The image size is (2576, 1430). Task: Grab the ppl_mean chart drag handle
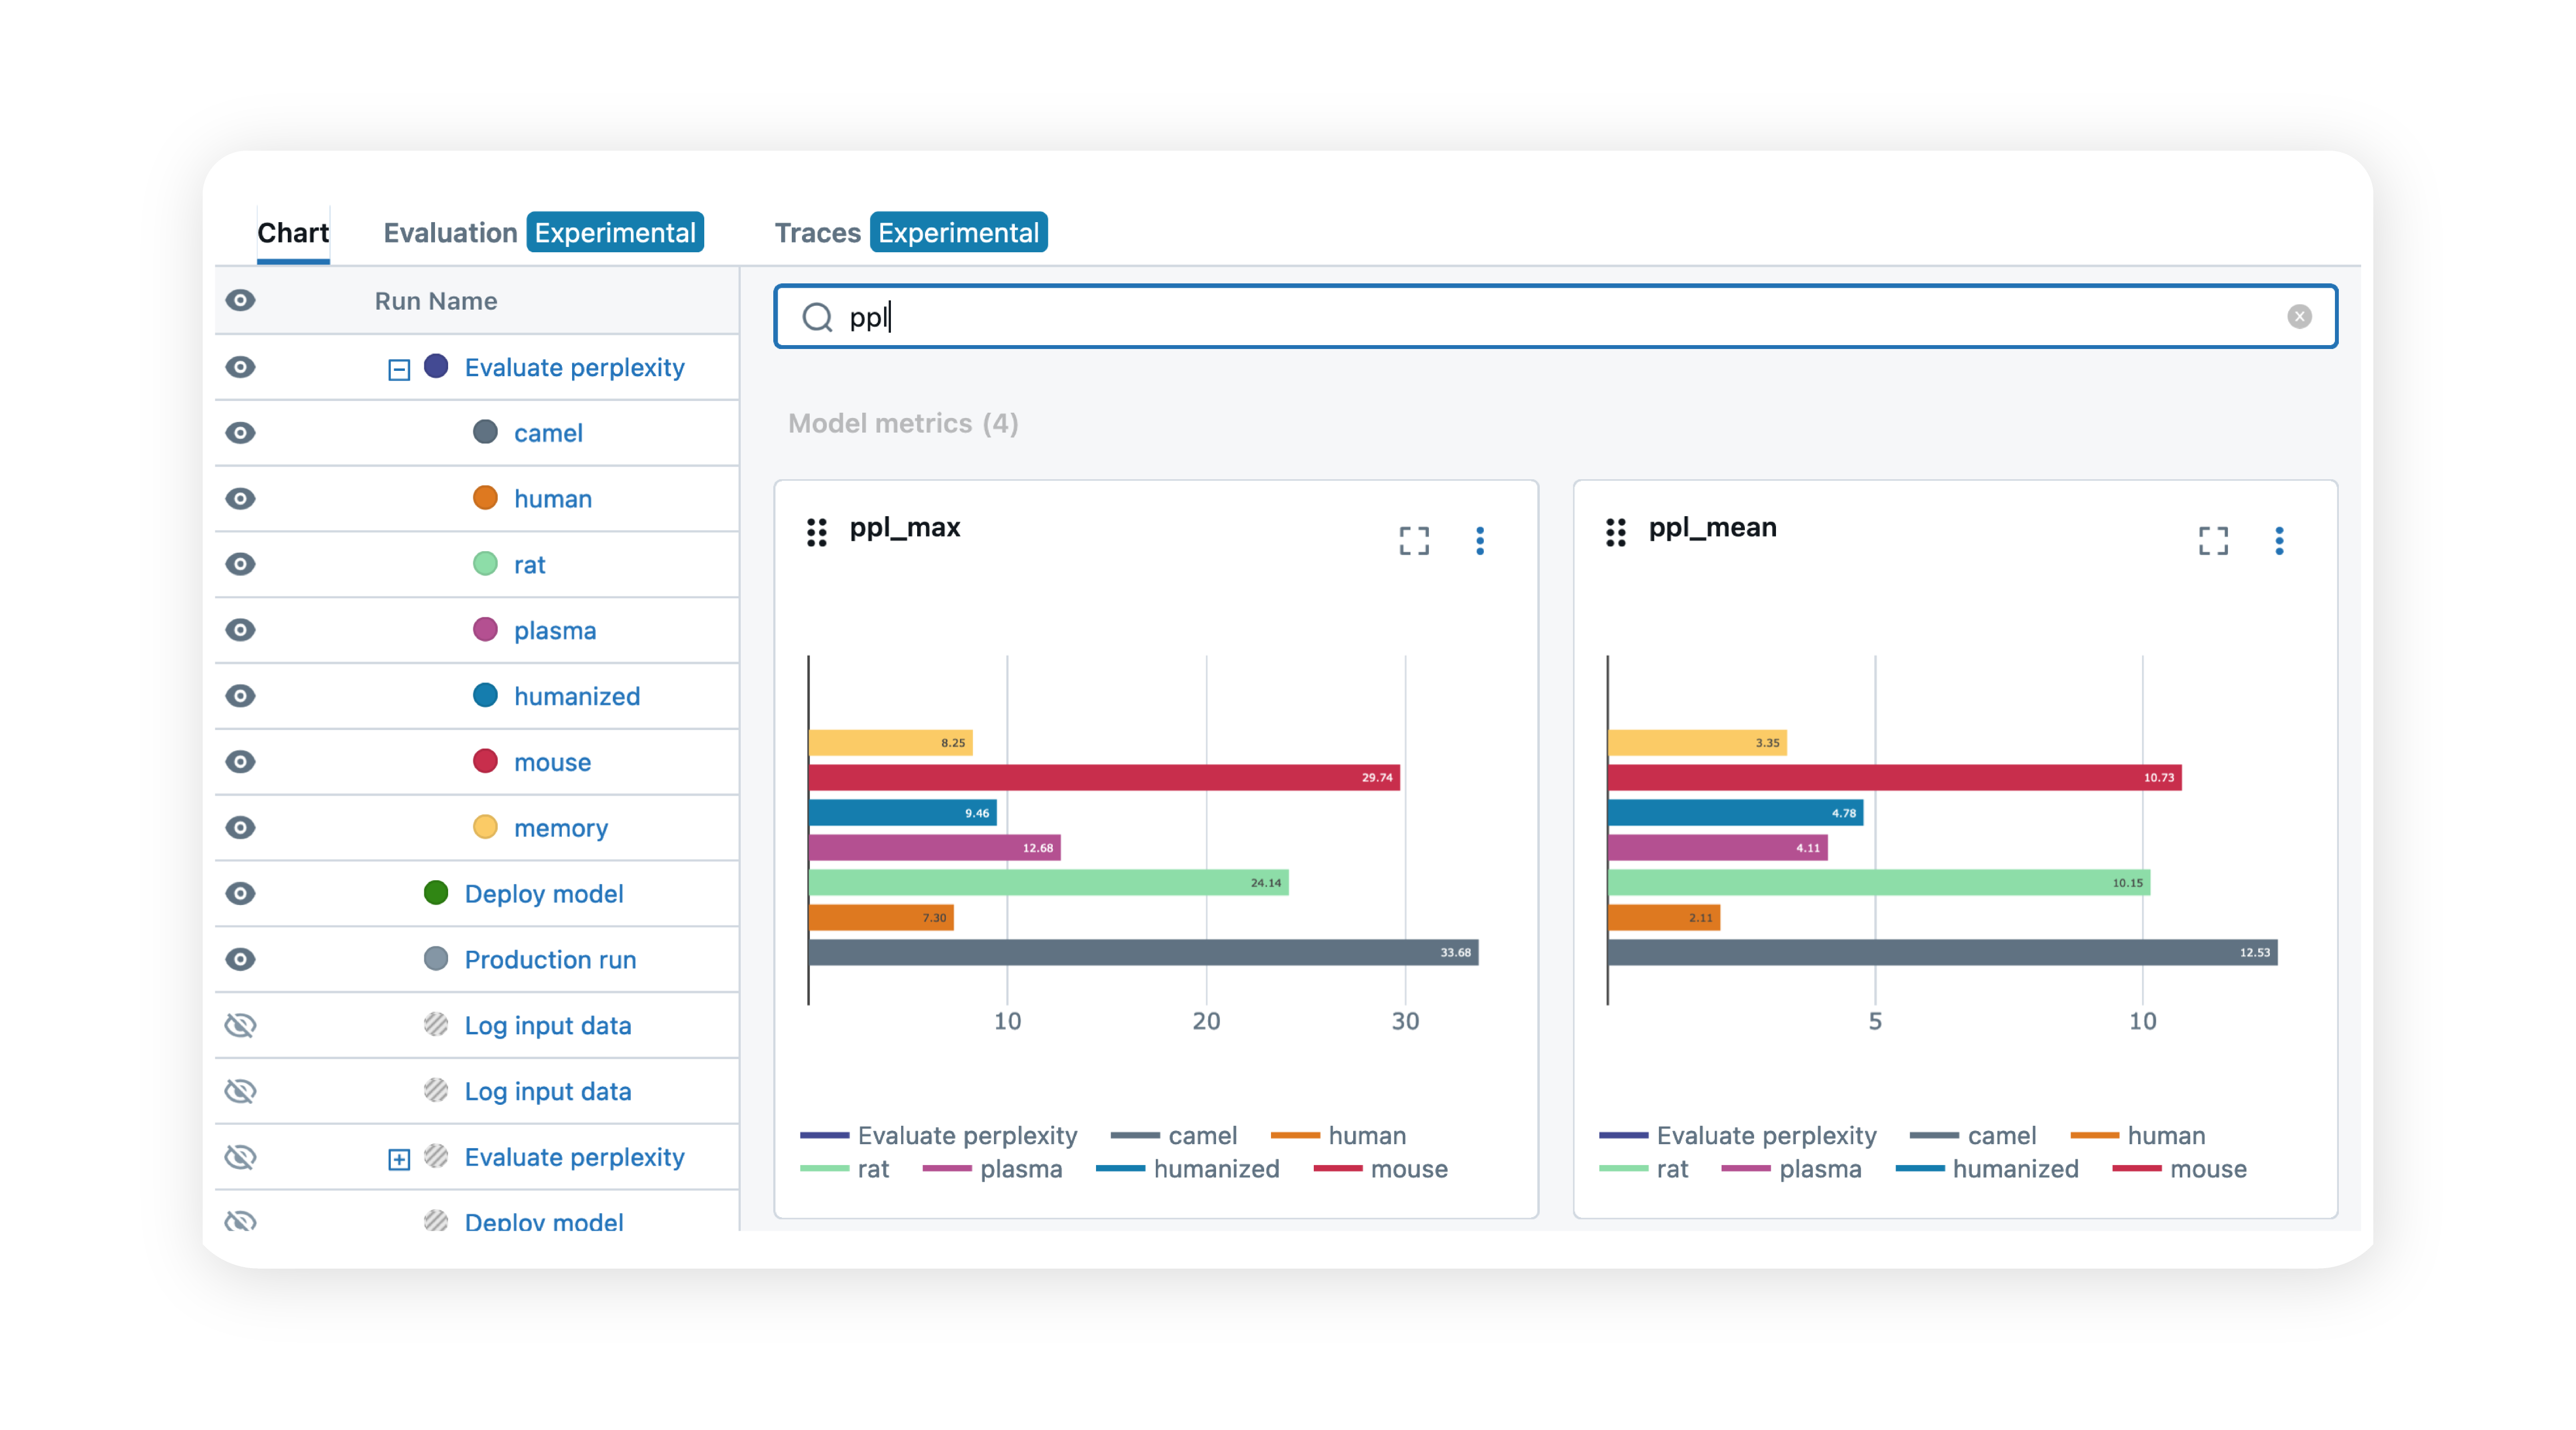(1615, 532)
